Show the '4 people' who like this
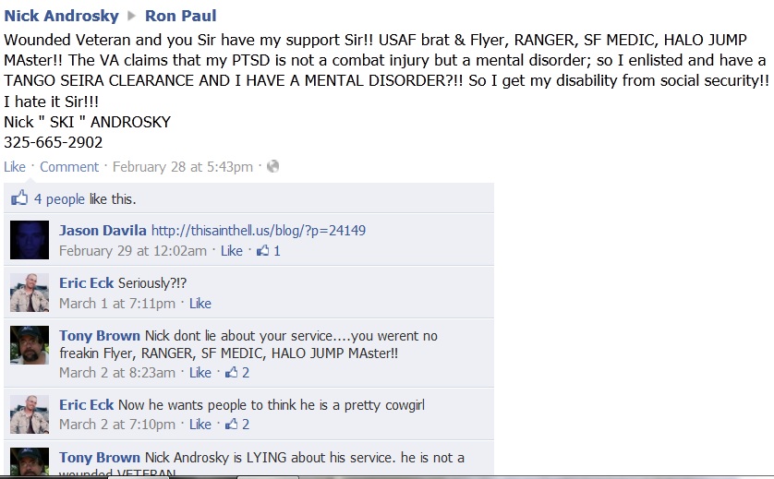The height and width of the screenshot is (479, 774). pyautogui.click(x=59, y=199)
